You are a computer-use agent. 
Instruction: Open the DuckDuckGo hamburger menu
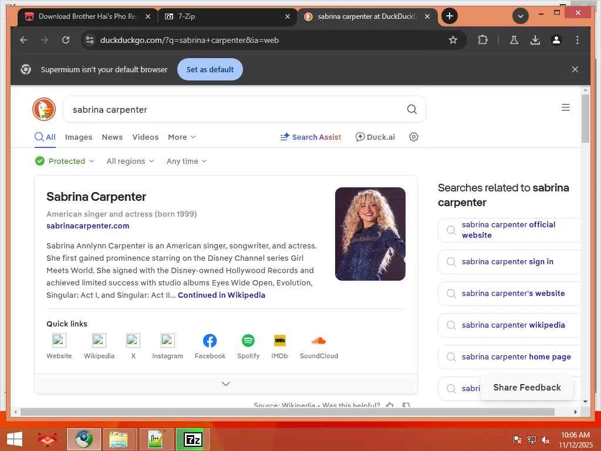[x=565, y=107]
